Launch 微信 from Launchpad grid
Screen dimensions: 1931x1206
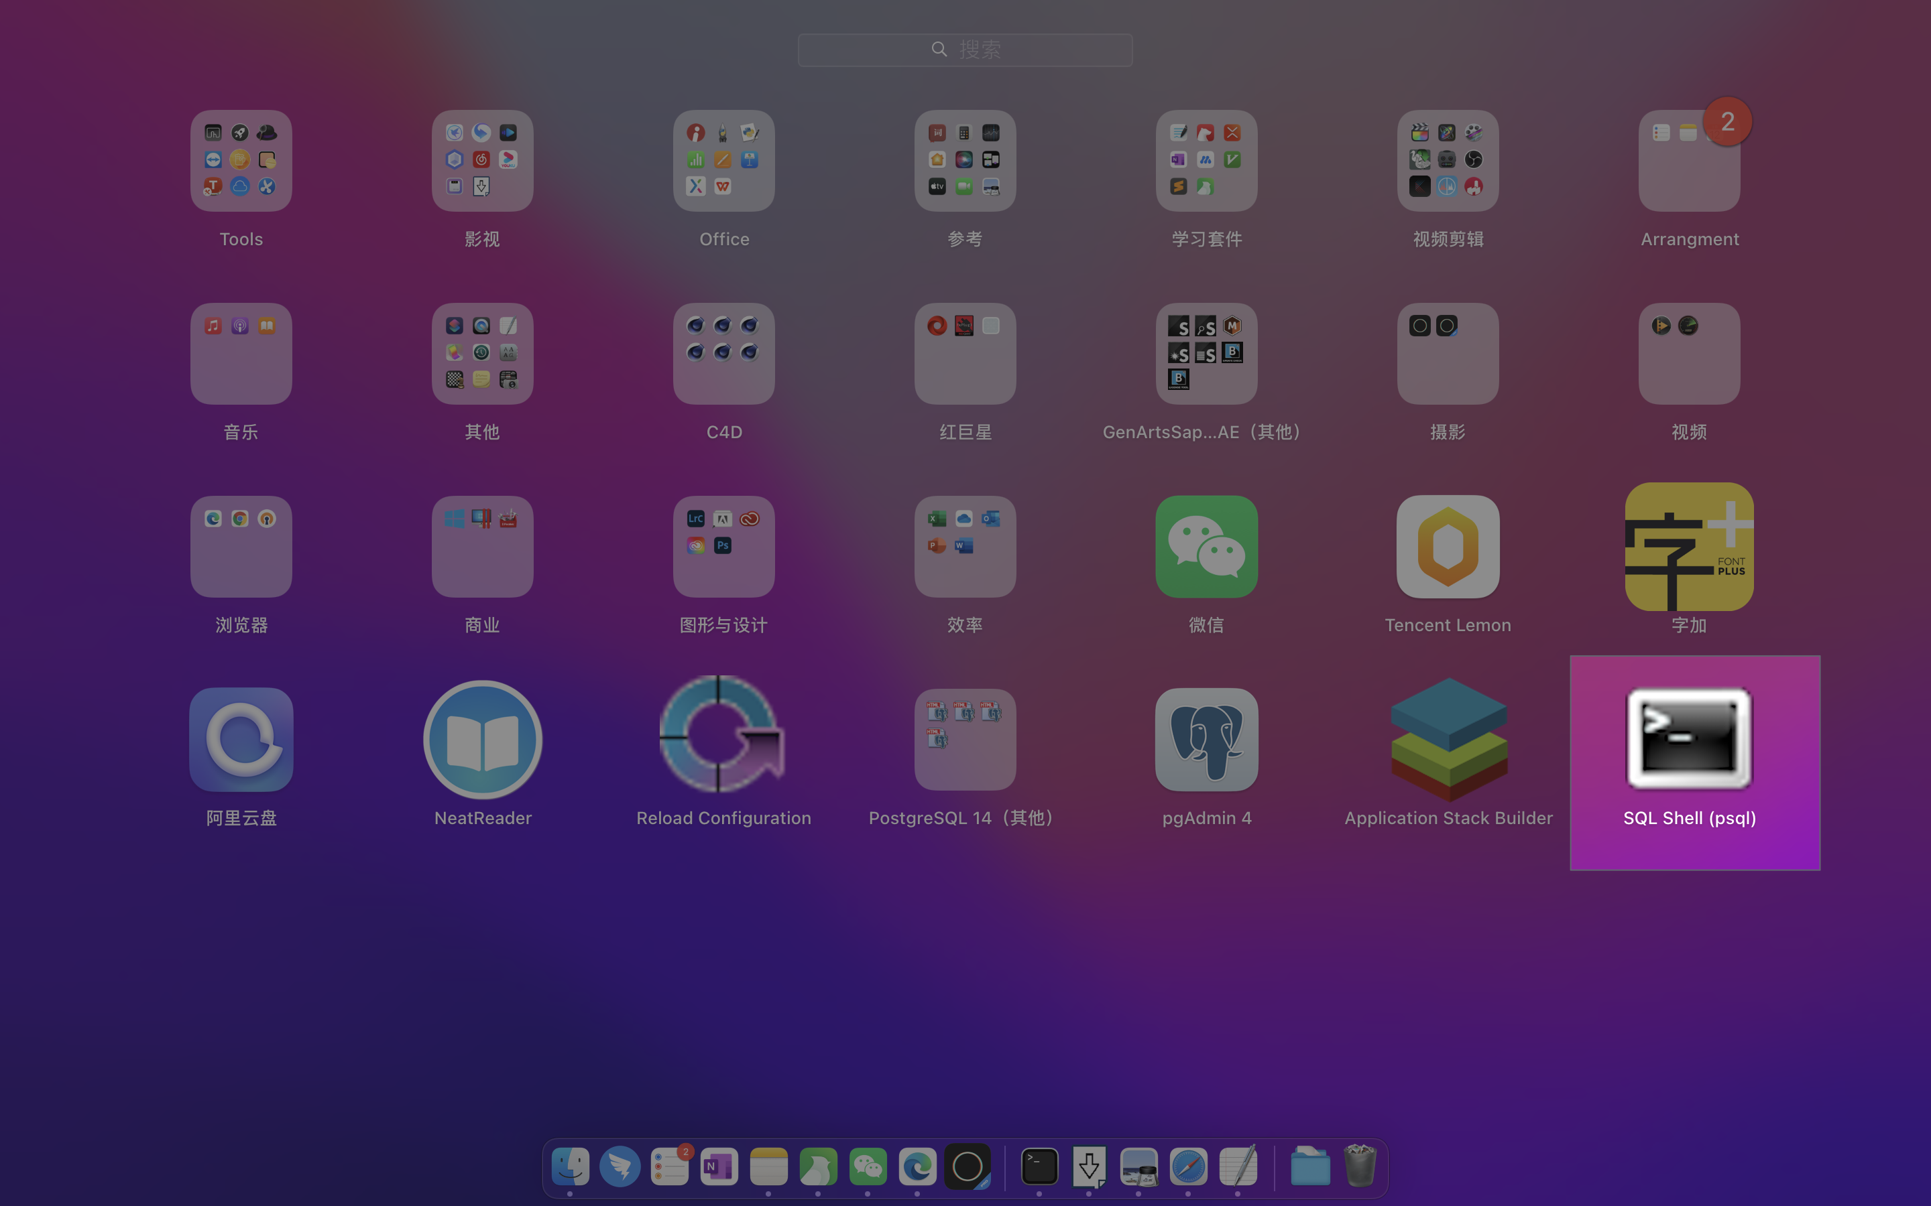click(x=1206, y=546)
